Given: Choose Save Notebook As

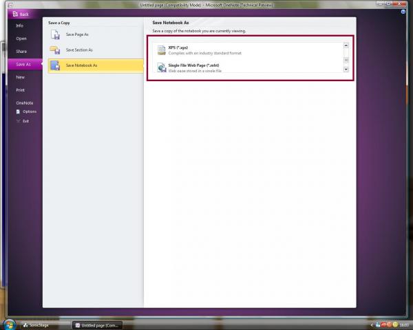Looking at the screenshot, I should 96,65.
